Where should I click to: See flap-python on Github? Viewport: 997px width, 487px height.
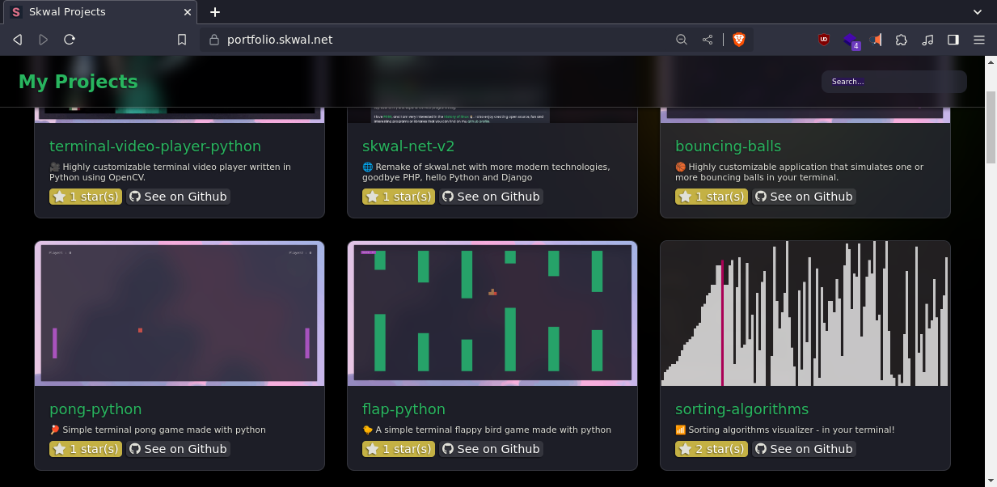pos(491,449)
